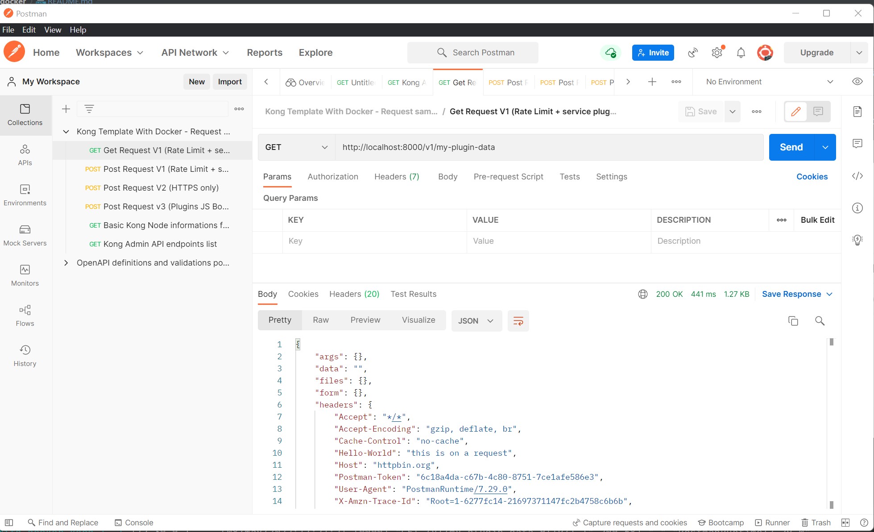The height and width of the screenshot is (532, 874).
Task: Open the Environments sidebar panel
Action: click(25, 195)
